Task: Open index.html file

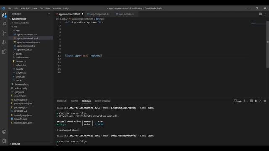Action: [x=21, y=65]
